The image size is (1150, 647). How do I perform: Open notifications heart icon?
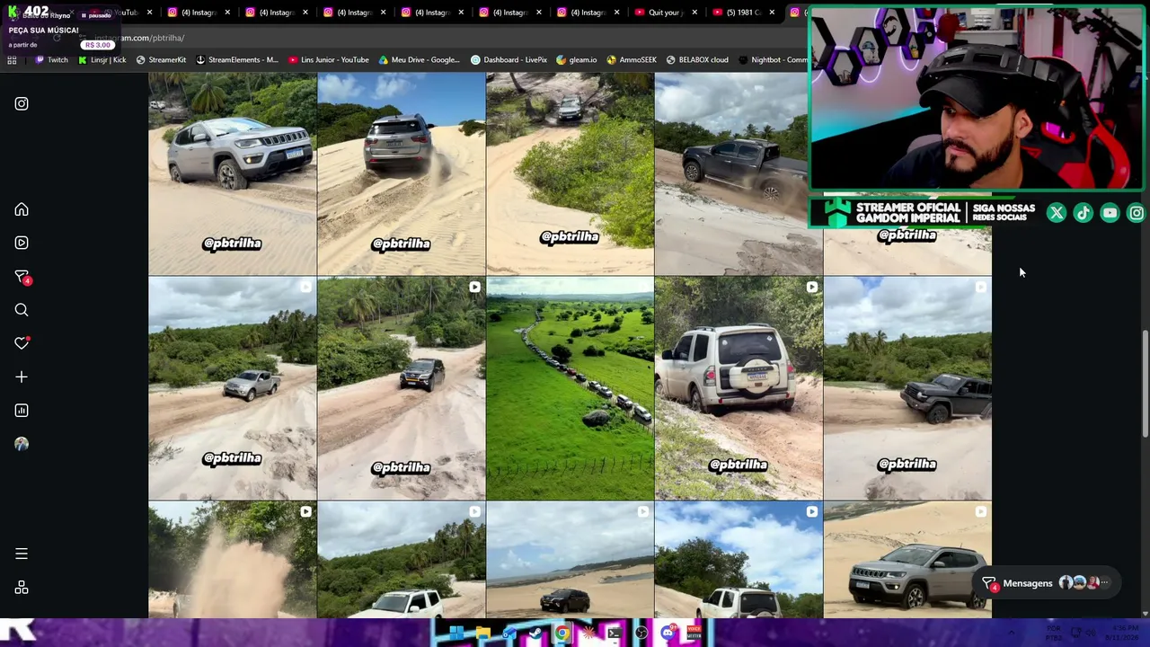click(22, 343)
